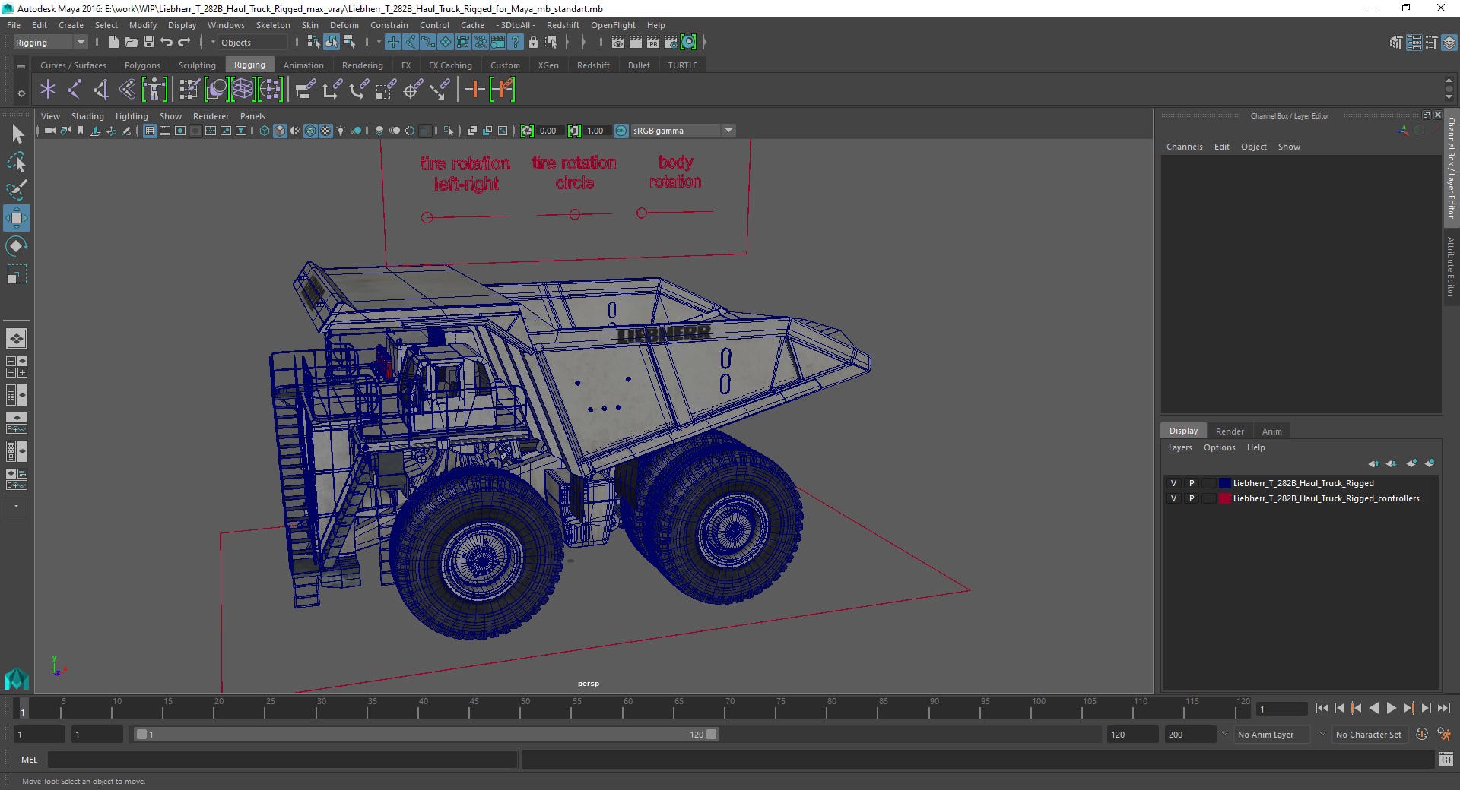
Task: Click the play forwards button
Action: (1391, 708)
